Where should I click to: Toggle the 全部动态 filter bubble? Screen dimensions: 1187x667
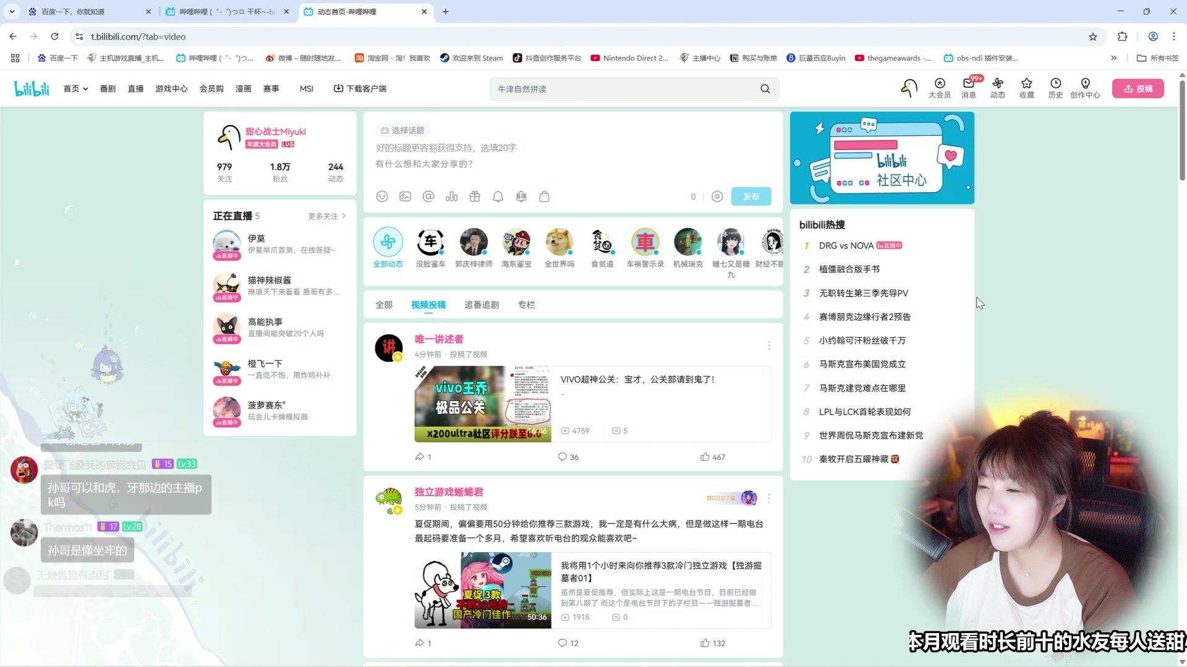[388, 242]
